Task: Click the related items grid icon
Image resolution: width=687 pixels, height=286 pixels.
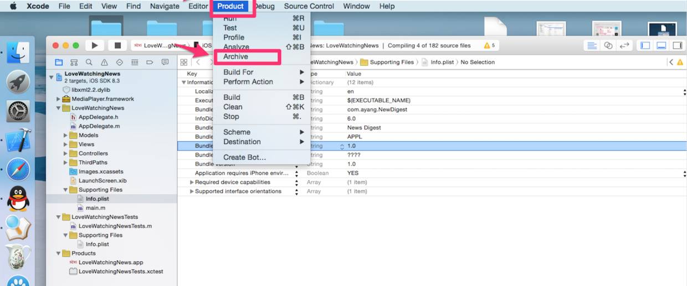Action: pyautogui.click(x=184, y=63)
